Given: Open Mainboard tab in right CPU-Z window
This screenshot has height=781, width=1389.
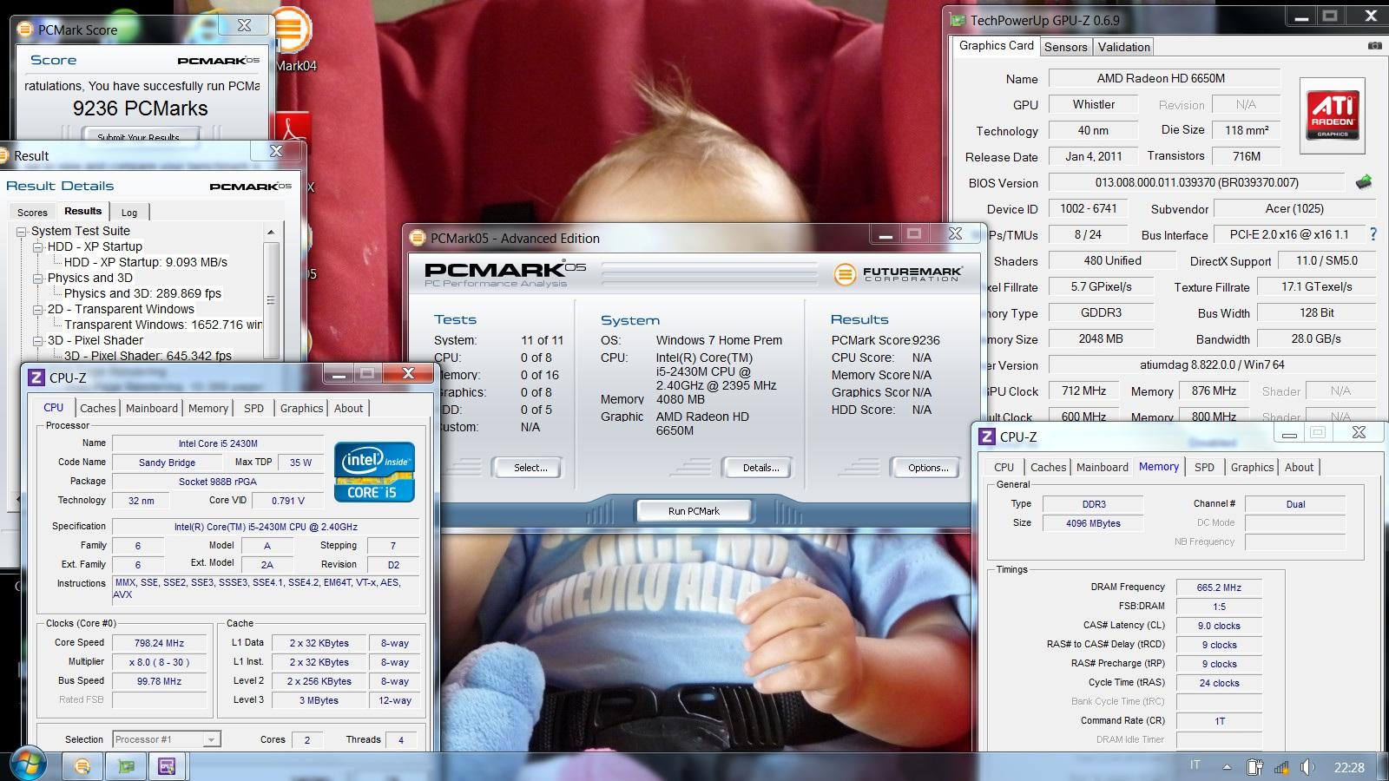Looking at the screenshot, I should click(x=1103, y=467).
